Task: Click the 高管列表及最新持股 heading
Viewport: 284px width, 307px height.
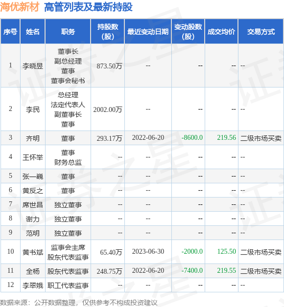Action: pos(88,7)
